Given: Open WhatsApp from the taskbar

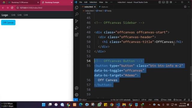Looking at the screenshot, I should click(x=99, y=105).
